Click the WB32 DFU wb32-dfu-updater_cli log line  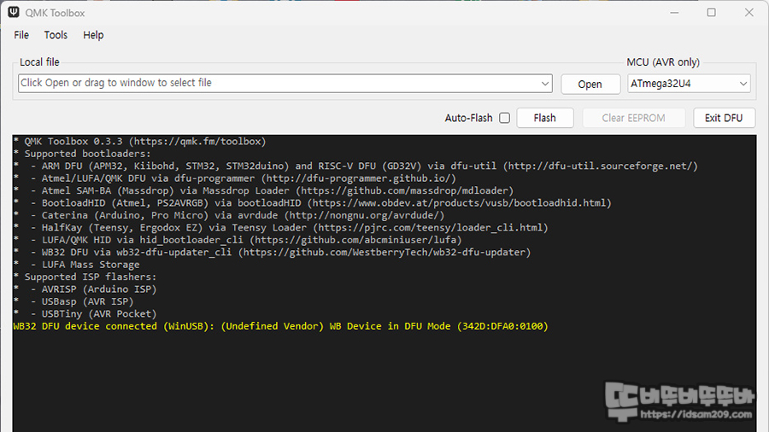pyautogui.click(x=273, y=252)
